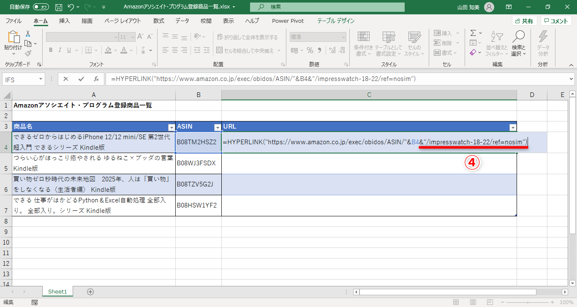Viewport: 577px width, 307px height.
Task: Click the AutoSum sigma icon
Action: click(473, 33)
